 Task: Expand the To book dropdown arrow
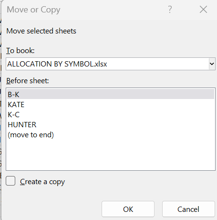212,64
